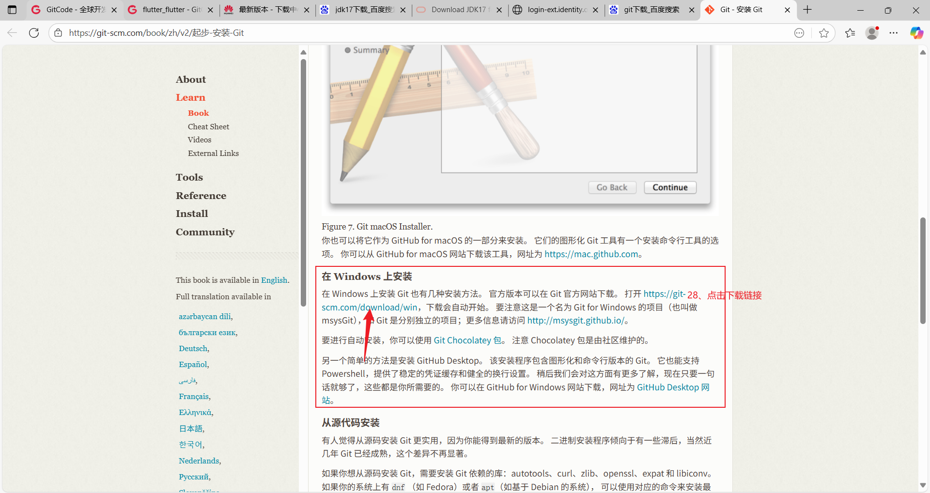Select the Ελληνικά translation
Viewport: 930px width, 493px height.
click(x=195, y=412)
